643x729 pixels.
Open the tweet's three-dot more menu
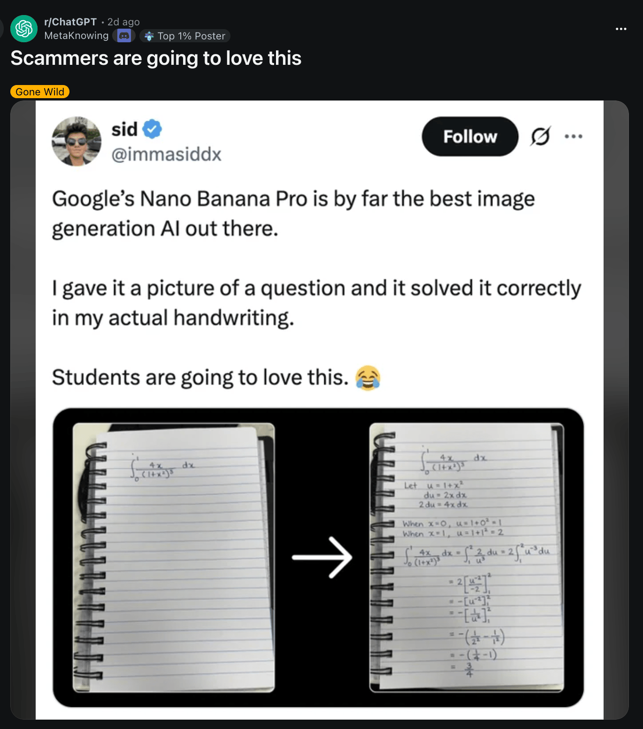(x=573, y=137)
